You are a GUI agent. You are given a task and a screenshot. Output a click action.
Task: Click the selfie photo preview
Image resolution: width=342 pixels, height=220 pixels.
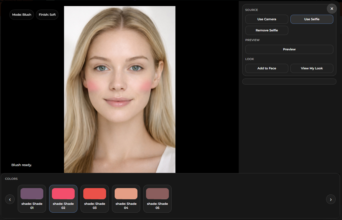[120, 89]
